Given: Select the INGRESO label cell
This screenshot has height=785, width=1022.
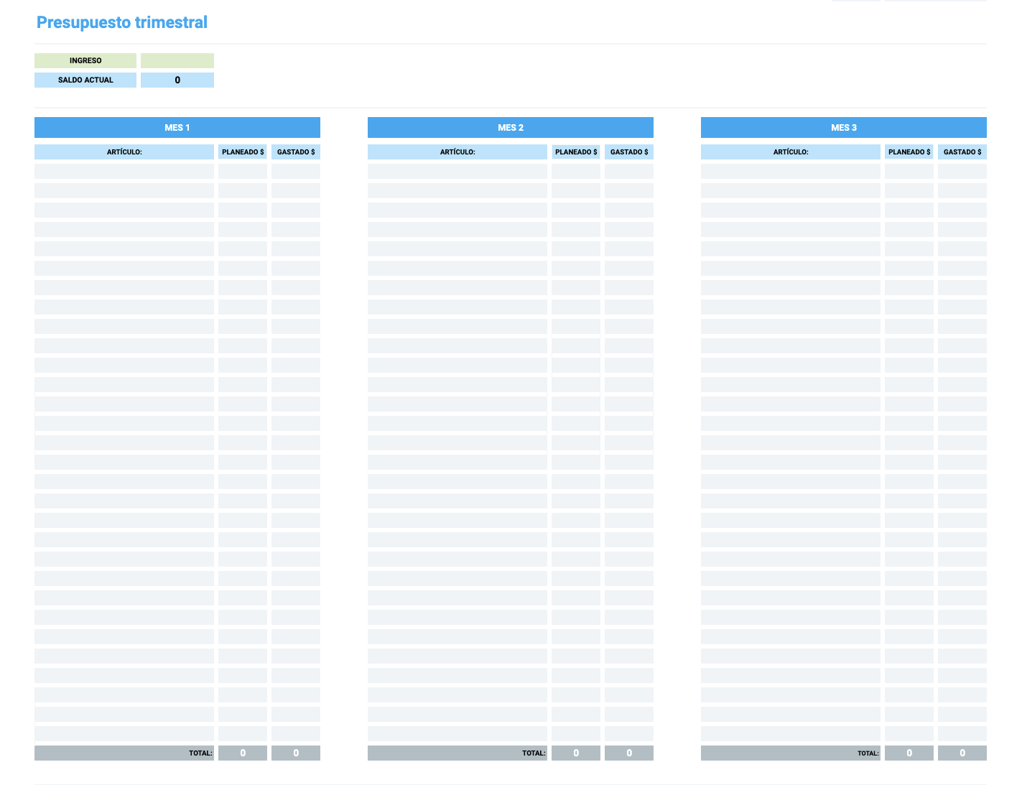Looking at the screenshot, I should (85, 61).
